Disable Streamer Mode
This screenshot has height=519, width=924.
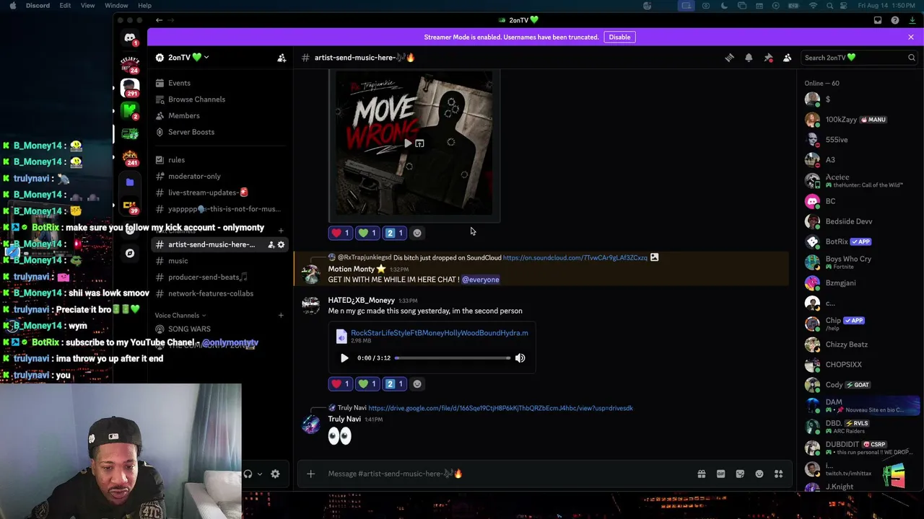[619, 37]
